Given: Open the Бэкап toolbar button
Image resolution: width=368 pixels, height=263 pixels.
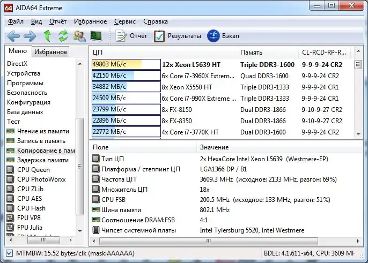Looking at the screenshot, I should 223,36.
